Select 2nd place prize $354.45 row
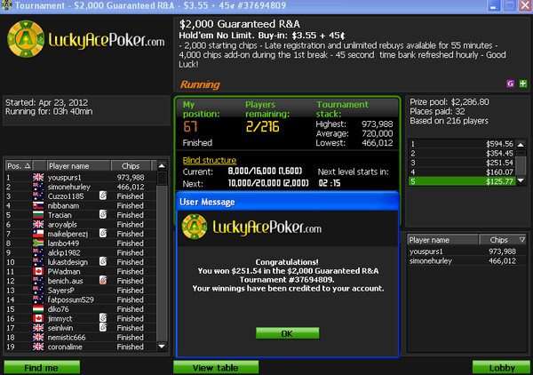 462,154
